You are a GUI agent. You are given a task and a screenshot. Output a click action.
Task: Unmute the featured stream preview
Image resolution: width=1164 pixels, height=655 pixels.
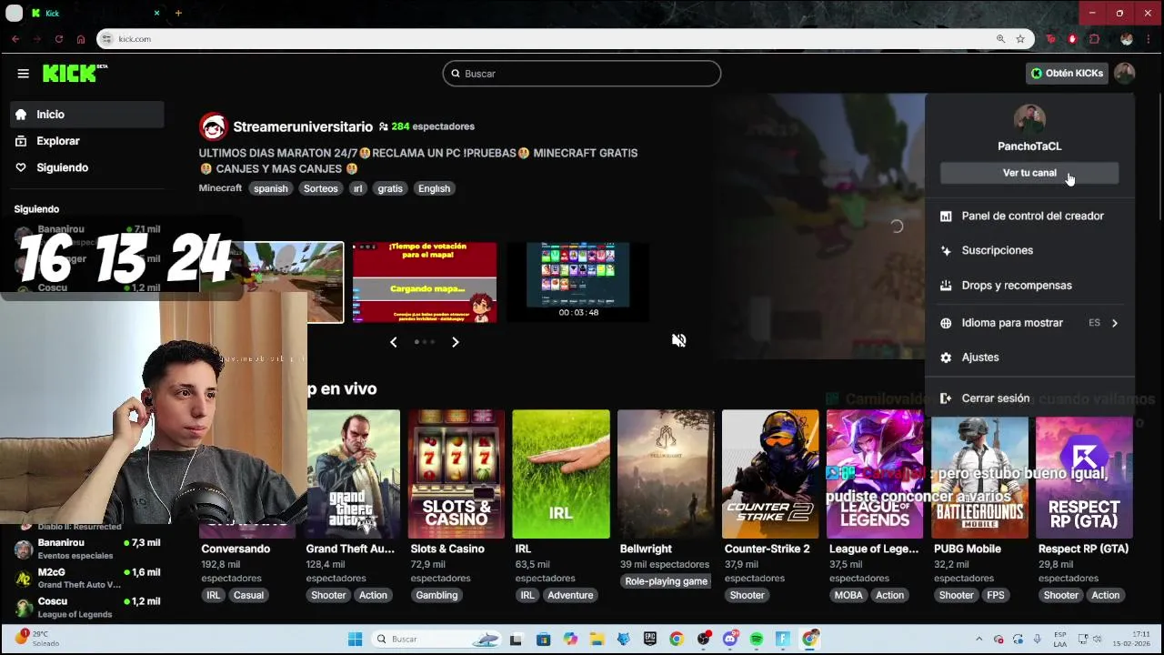pos(678,340)
